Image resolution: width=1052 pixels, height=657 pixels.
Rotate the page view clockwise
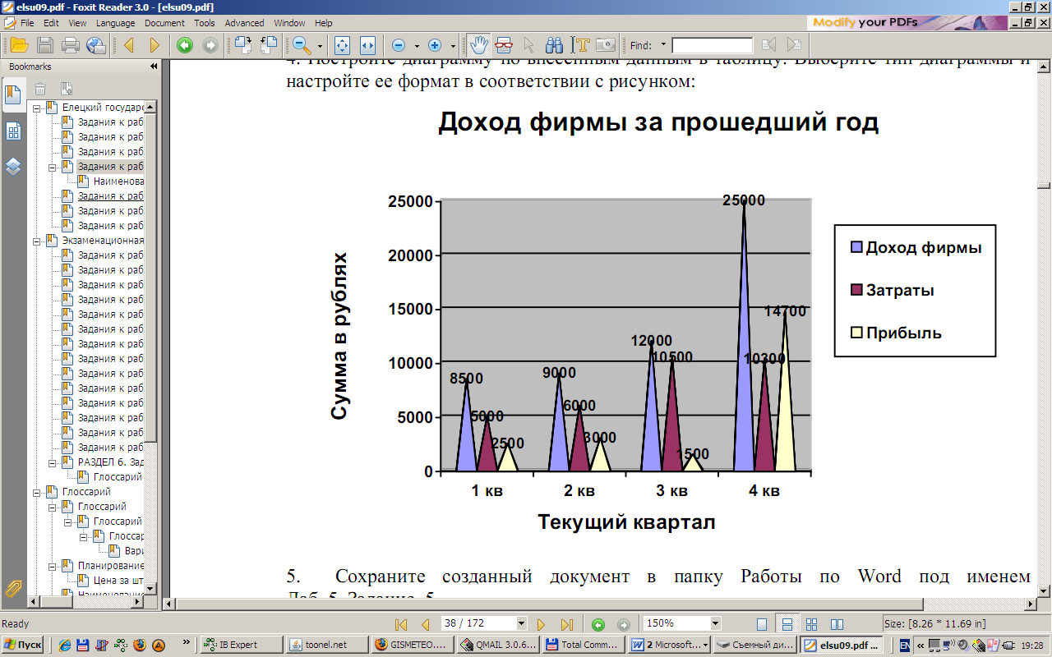pyautogui.click(x=242, y=45)
